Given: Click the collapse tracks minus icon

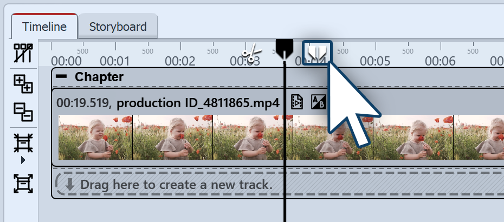Looking at the screenshot, I should point(23,111).
